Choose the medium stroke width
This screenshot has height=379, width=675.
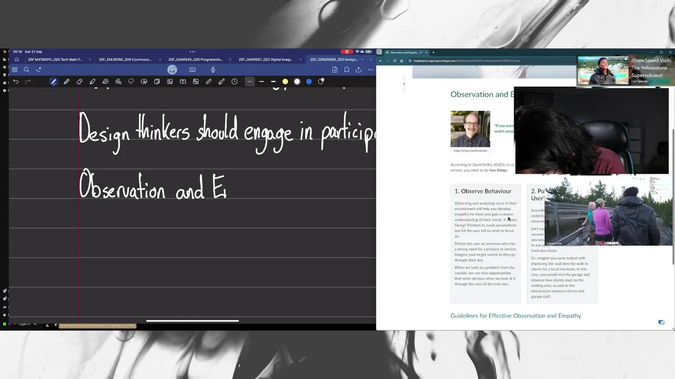[x=262, y=82]
